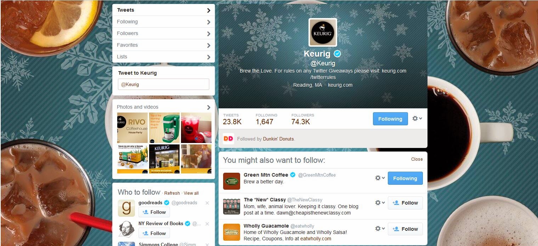Screen dimensions: 538x246
Task: Open the Followers menu item
Action: [x=164, y=33]
